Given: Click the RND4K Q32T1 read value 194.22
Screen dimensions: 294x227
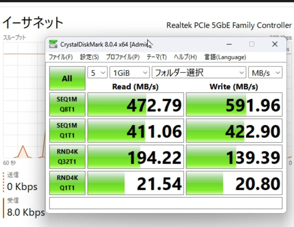Looking at the screenshot, I should (136, 157).
